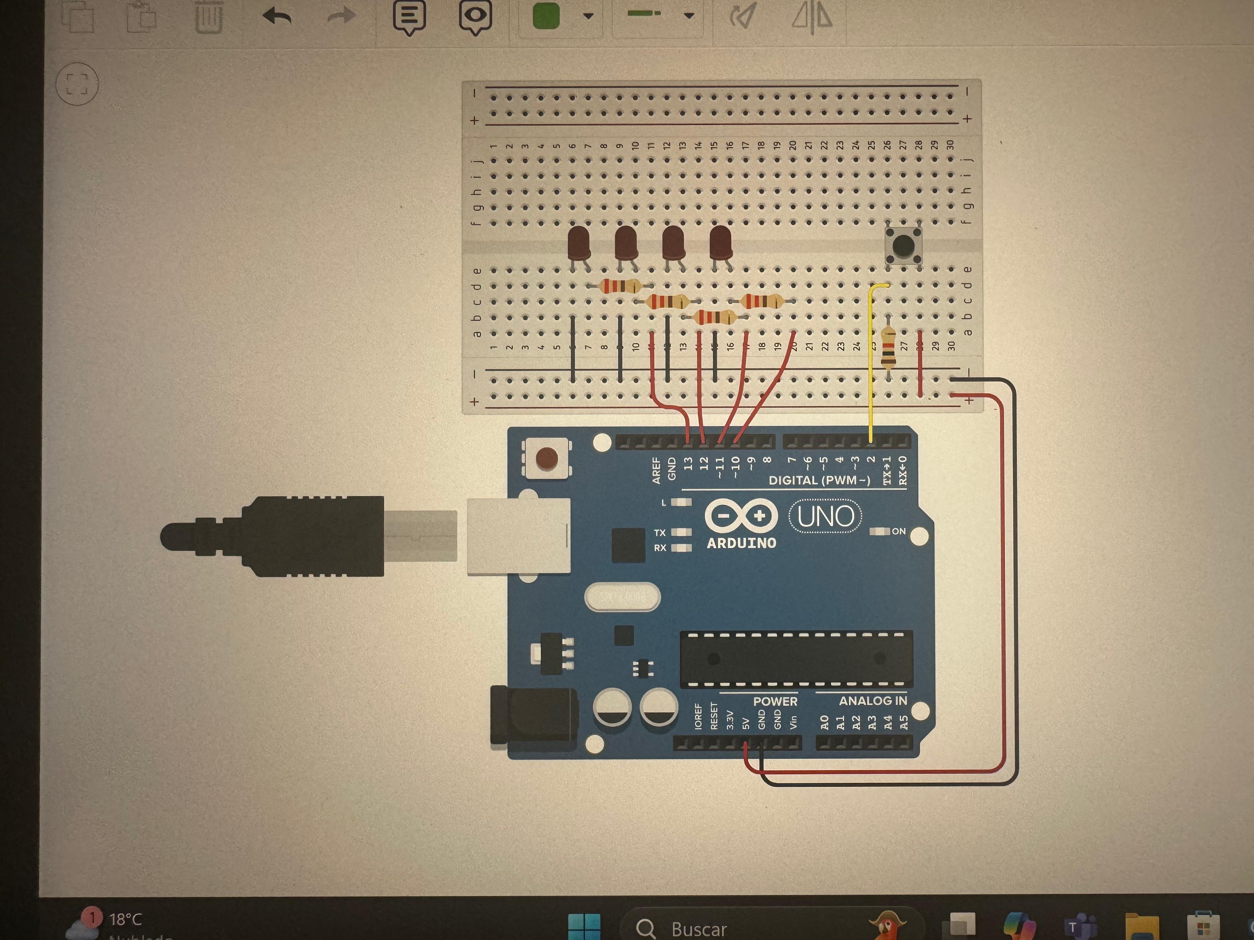Select the first LED on the breadboard
1254x940 pixels.
(579, 242)
